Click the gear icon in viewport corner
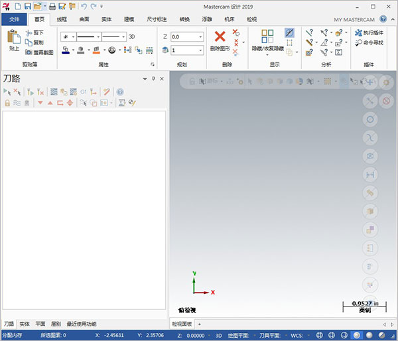 pos(386,82)
